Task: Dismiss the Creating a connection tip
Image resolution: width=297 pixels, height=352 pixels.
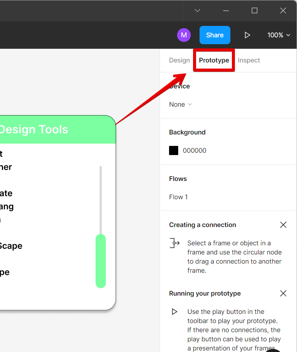Action: click(x=283, y=225)
